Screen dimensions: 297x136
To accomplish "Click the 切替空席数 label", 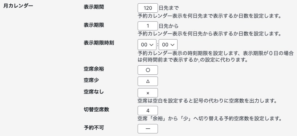I will [97, 110].
